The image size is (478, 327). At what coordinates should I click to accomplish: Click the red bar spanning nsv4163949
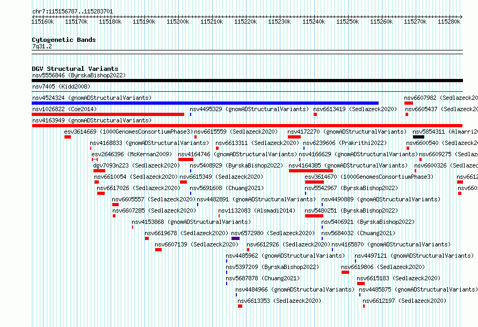247,126
